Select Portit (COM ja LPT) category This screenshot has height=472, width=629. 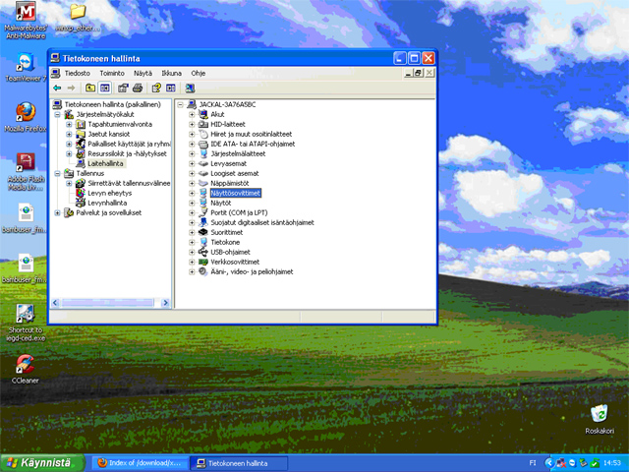tap(239, 212)
